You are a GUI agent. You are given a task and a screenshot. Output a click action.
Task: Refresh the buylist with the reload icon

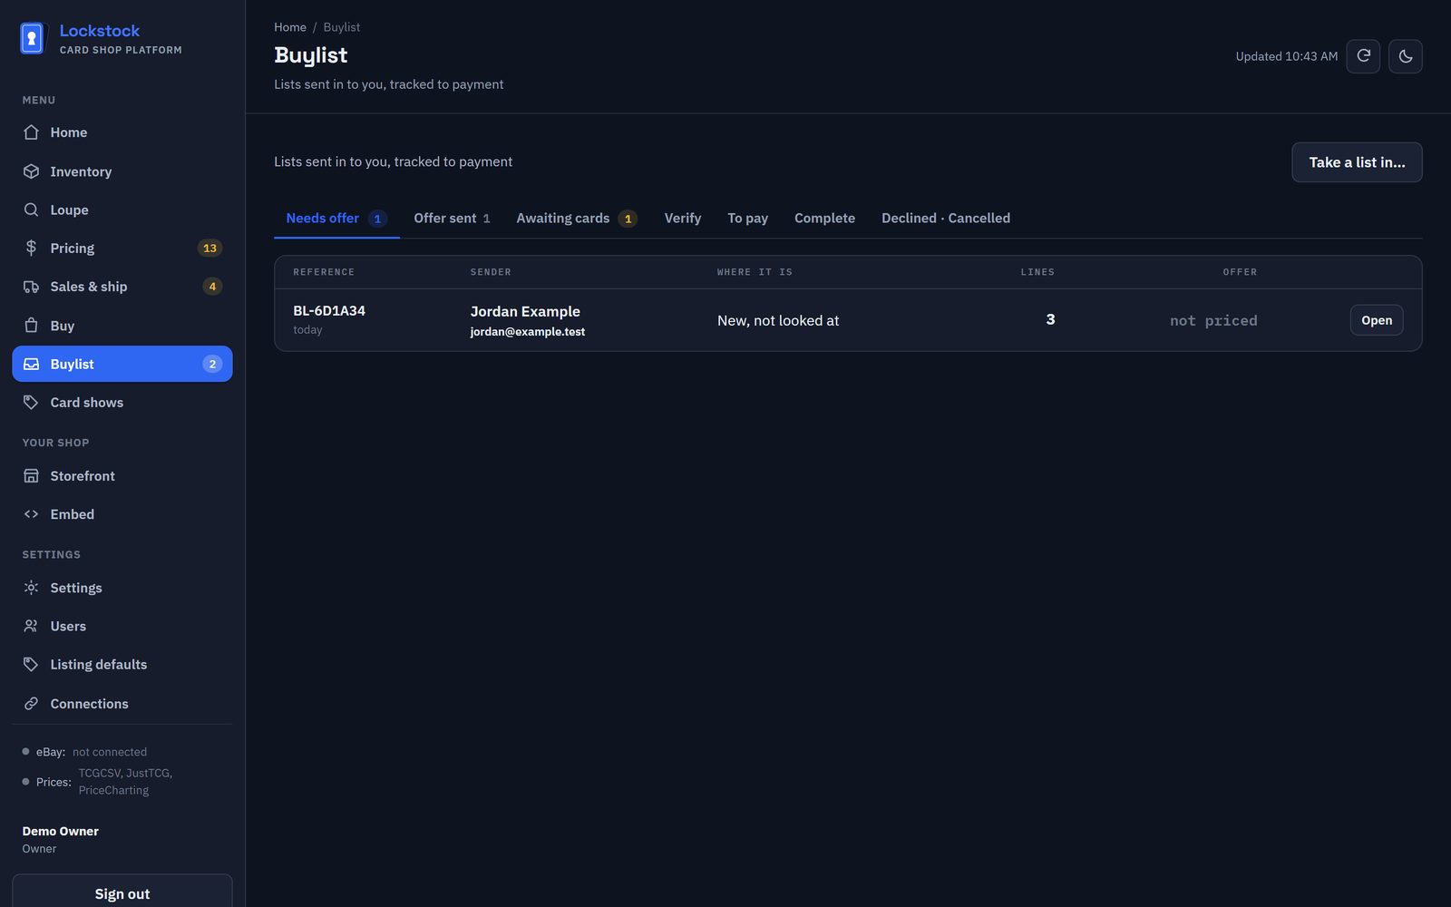click(1363, 56)
